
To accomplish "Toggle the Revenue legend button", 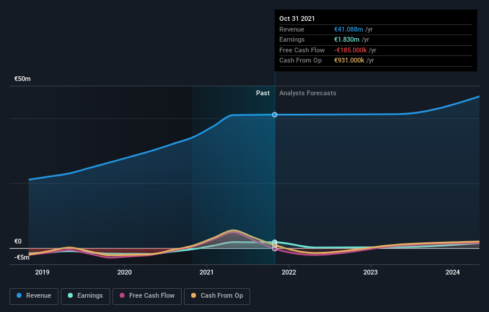I will click(34, 296).
